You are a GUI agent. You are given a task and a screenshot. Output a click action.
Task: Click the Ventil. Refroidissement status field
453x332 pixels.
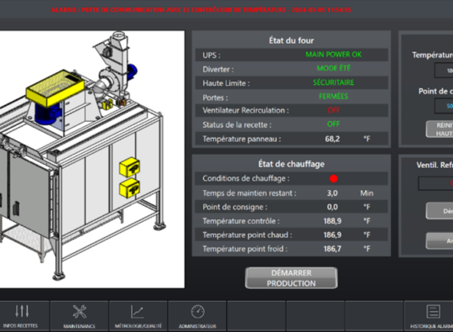coord(435,183)
